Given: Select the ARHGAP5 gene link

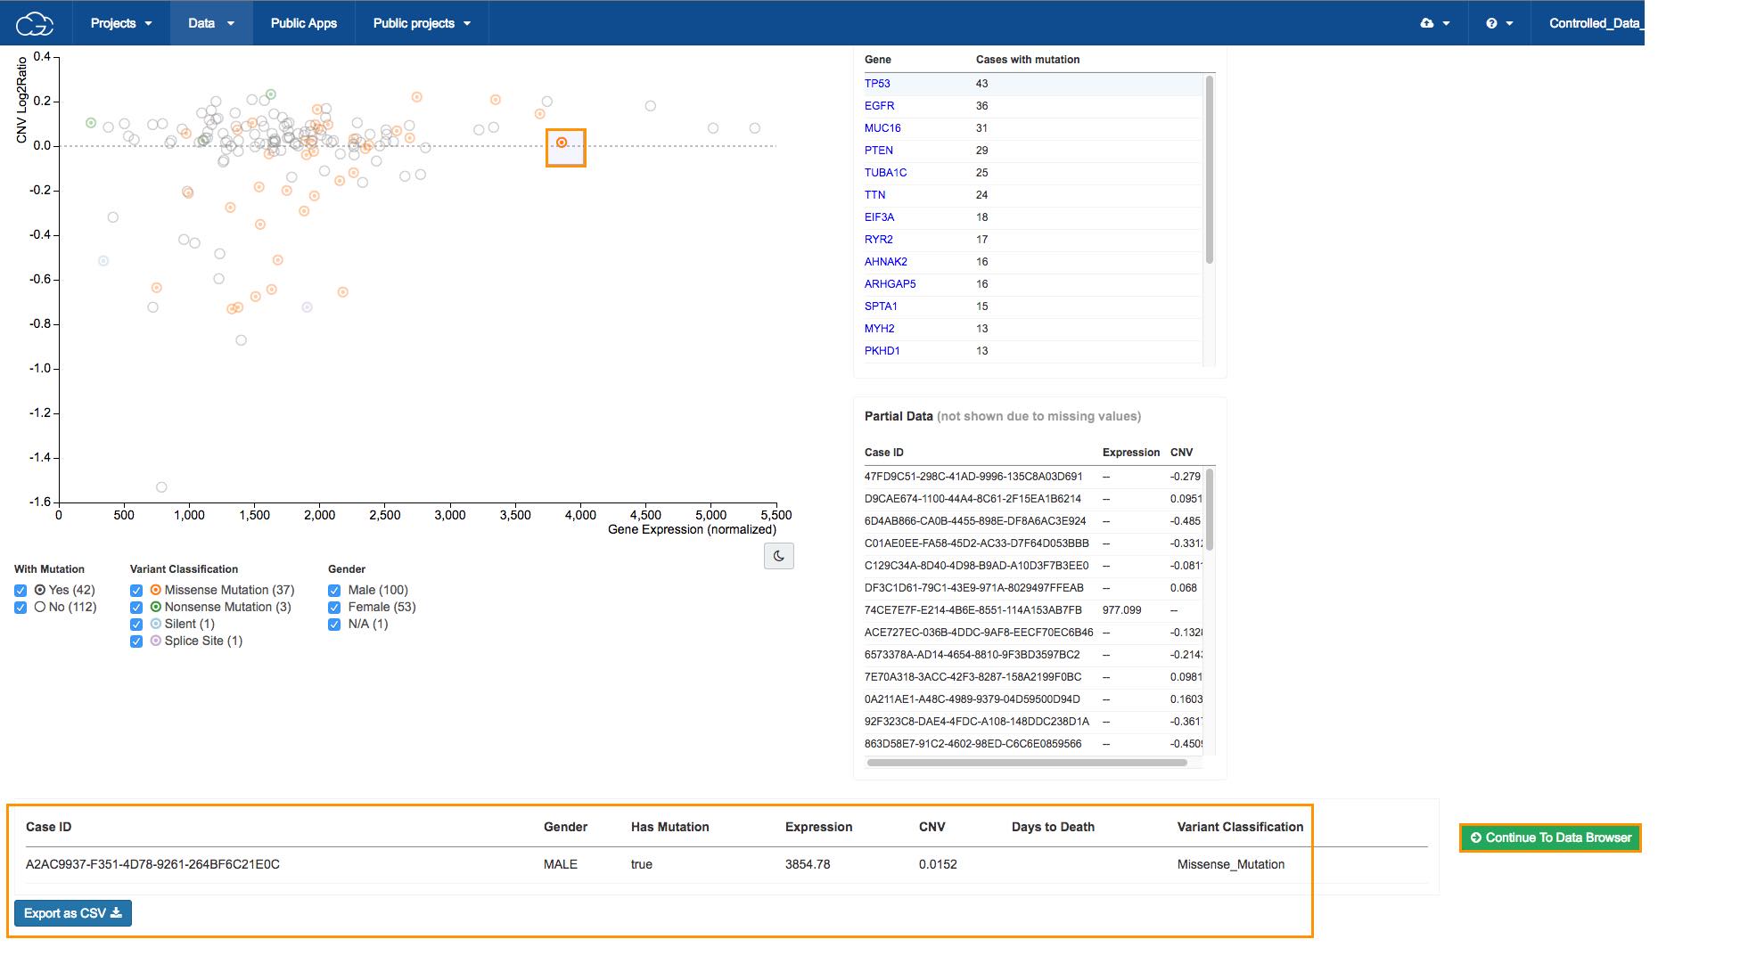Looking at the screenshot, I should pos(891,284).
